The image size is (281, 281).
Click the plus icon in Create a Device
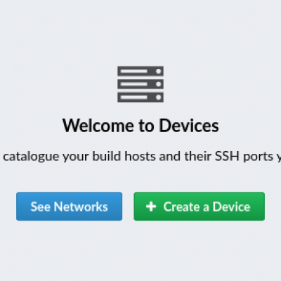(151, 207)
